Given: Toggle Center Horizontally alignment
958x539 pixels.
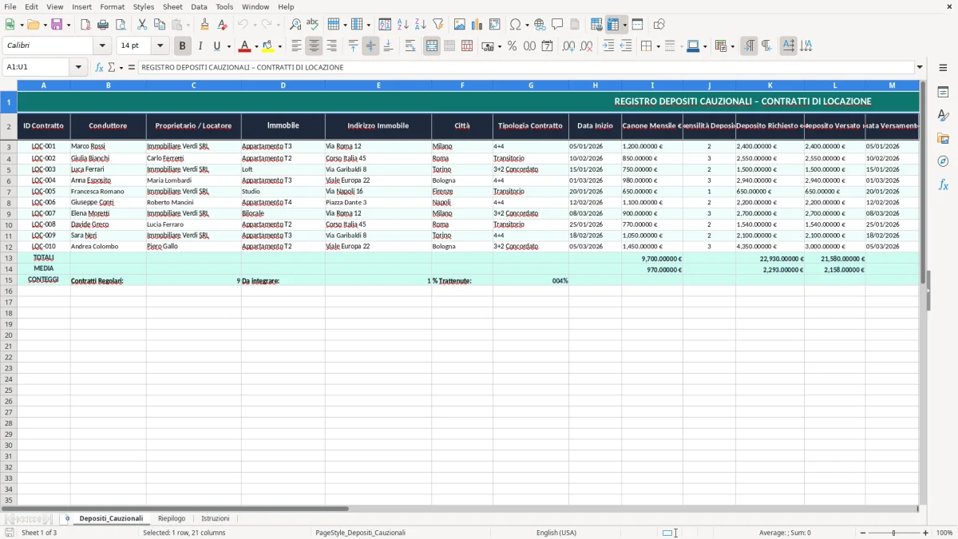Looking at the screenshot, I should 314,46.
